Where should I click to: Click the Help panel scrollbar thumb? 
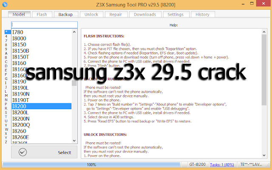(x=264, y=70)
